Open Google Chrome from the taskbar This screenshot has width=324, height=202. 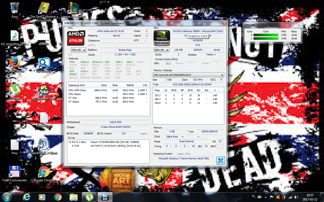pos(58,197)
